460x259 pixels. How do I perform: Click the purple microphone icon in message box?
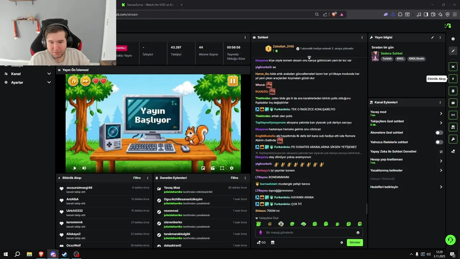261,233
